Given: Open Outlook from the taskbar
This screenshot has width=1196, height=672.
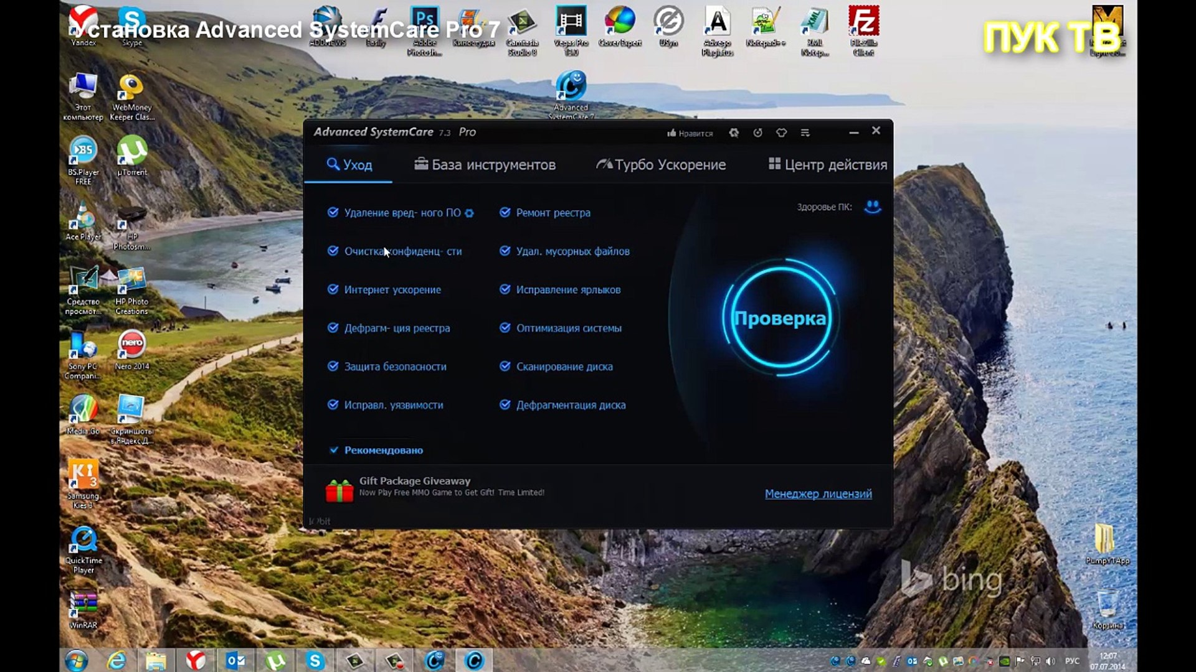Looking at the screenshot, I should [235, 660].
